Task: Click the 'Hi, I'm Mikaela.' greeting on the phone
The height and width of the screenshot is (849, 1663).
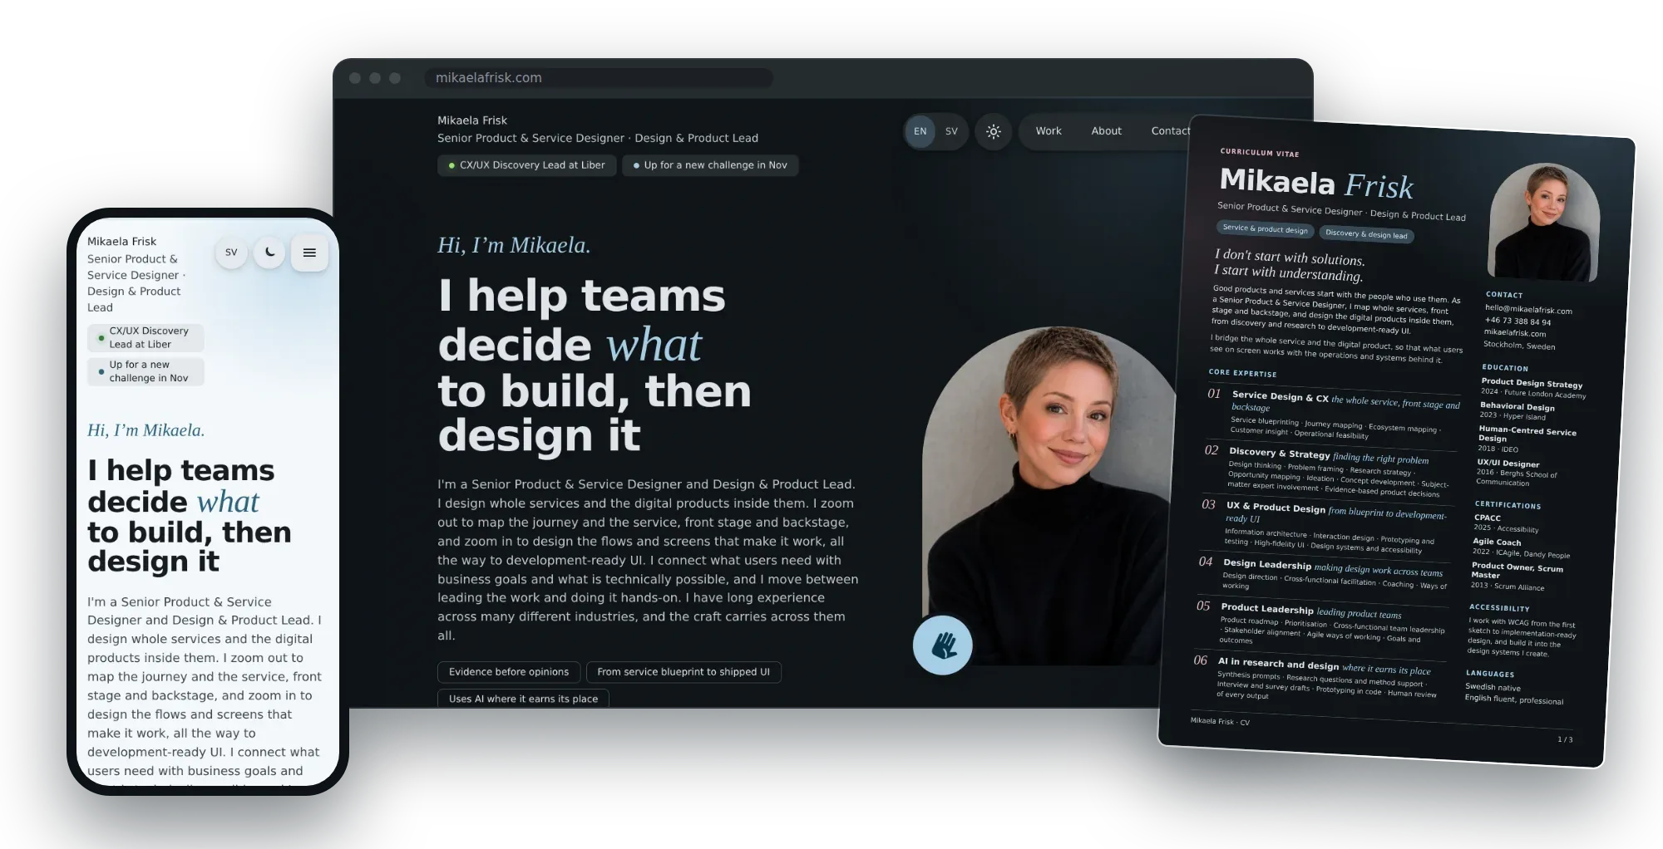Action: tap(146, 430)
